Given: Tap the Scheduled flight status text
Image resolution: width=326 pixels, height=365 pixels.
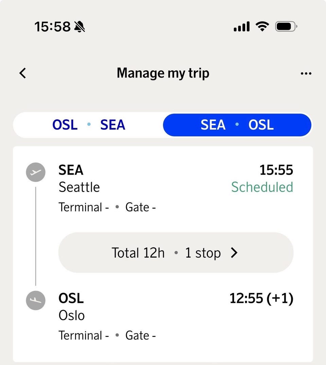Looking at the screenshot, I should [262, 187].
